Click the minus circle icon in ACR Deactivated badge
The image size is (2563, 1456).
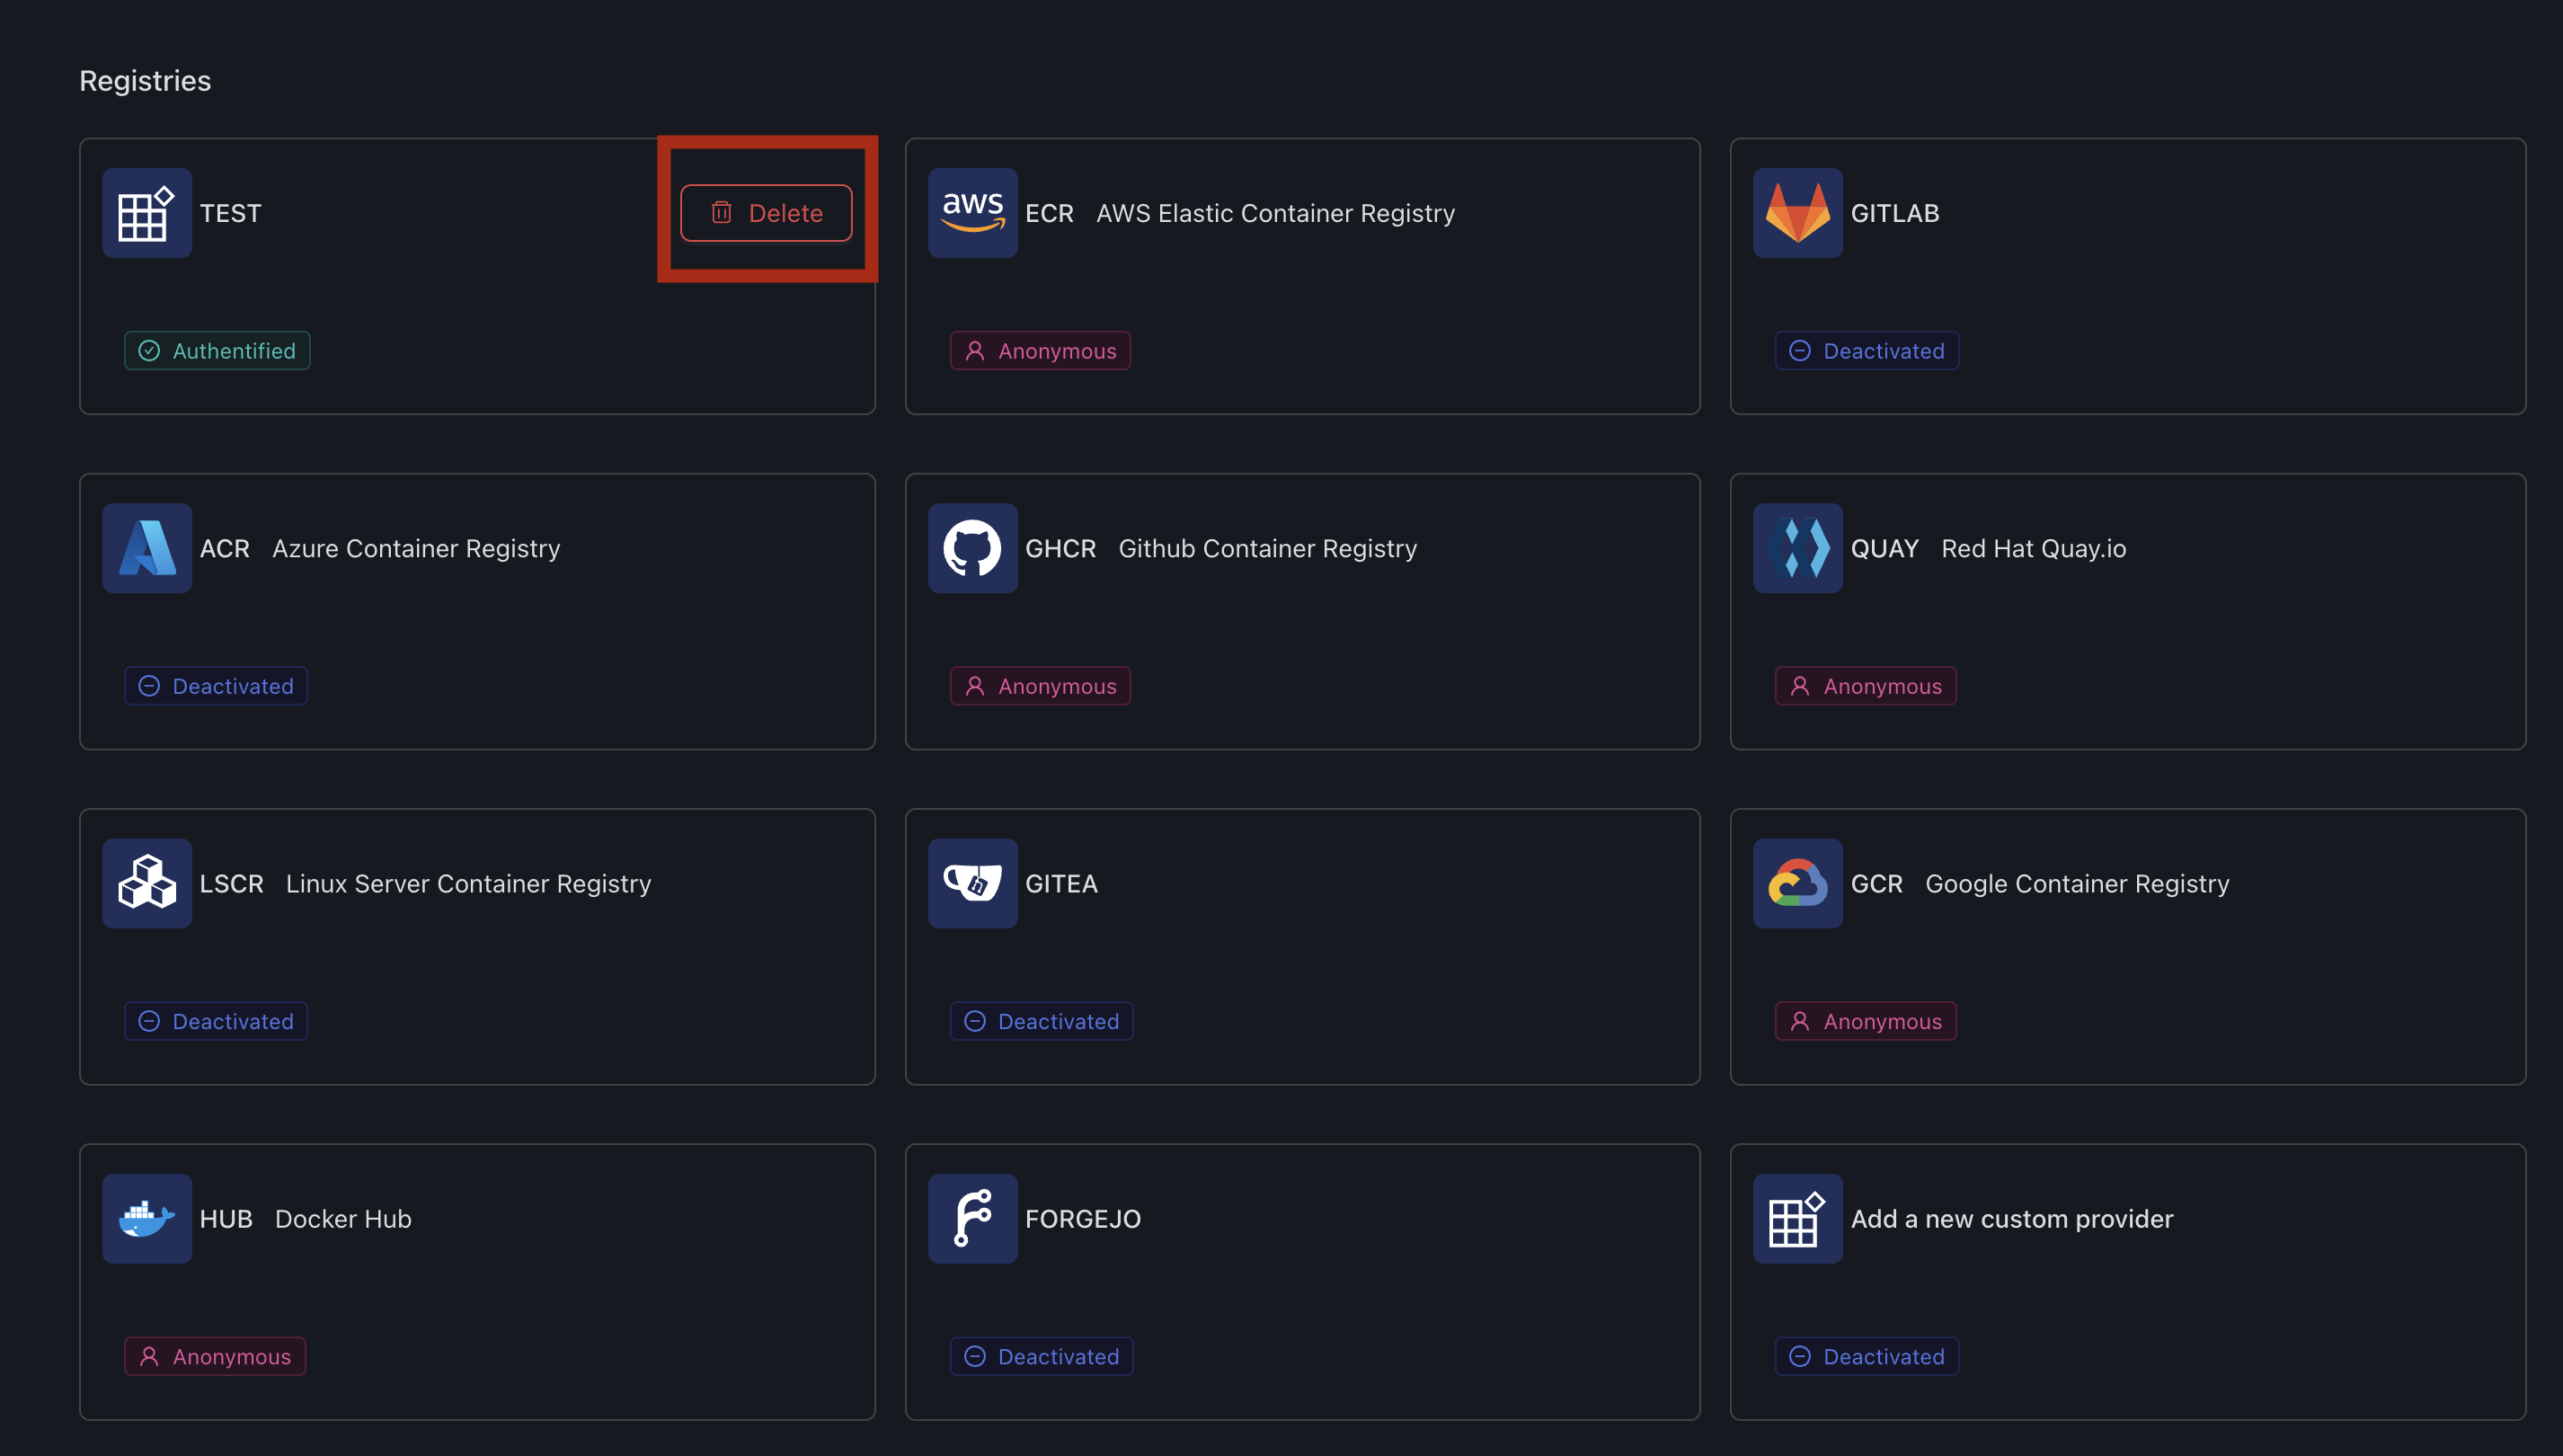tap(149, 686)
